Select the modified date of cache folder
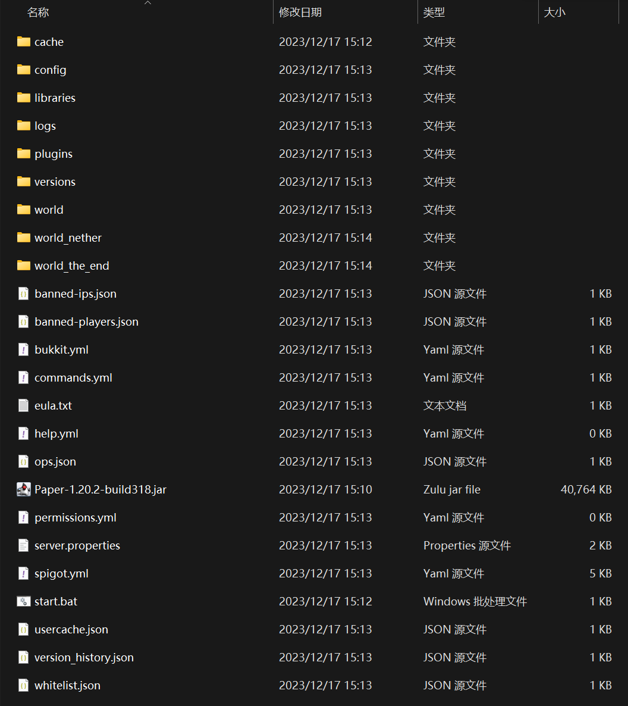The width and height of the screenshot is (628, 706). (x=325, y=42)
